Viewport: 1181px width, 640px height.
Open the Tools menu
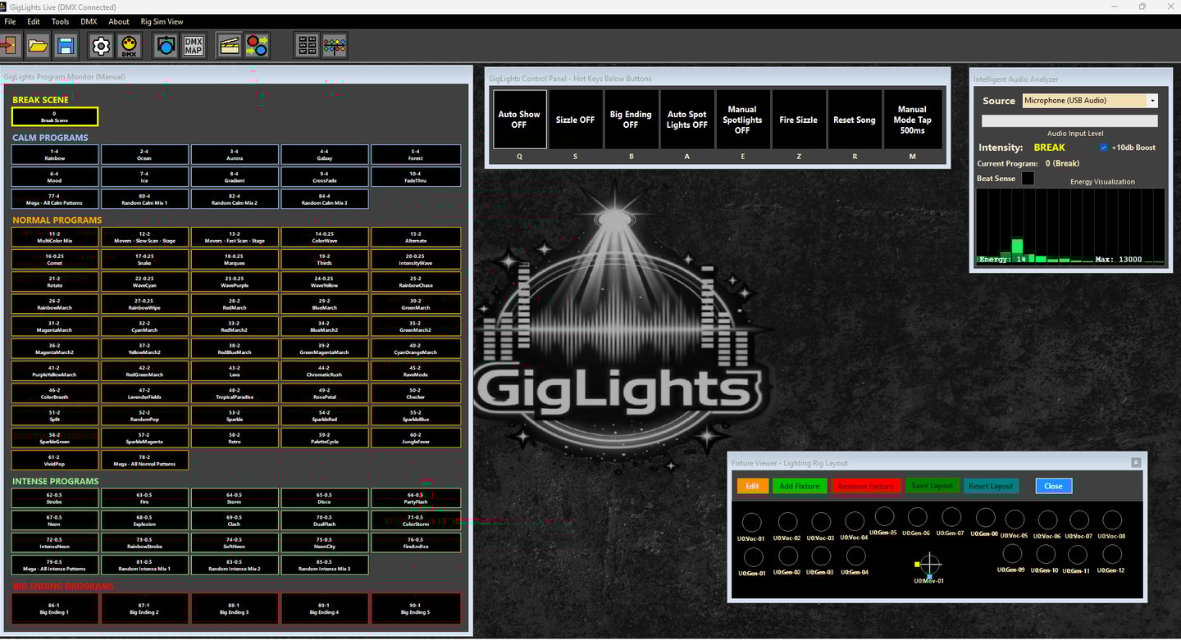pyautogui.click(x=60, y=21)
